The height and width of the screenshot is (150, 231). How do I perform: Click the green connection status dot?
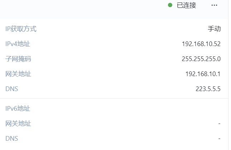170,5
